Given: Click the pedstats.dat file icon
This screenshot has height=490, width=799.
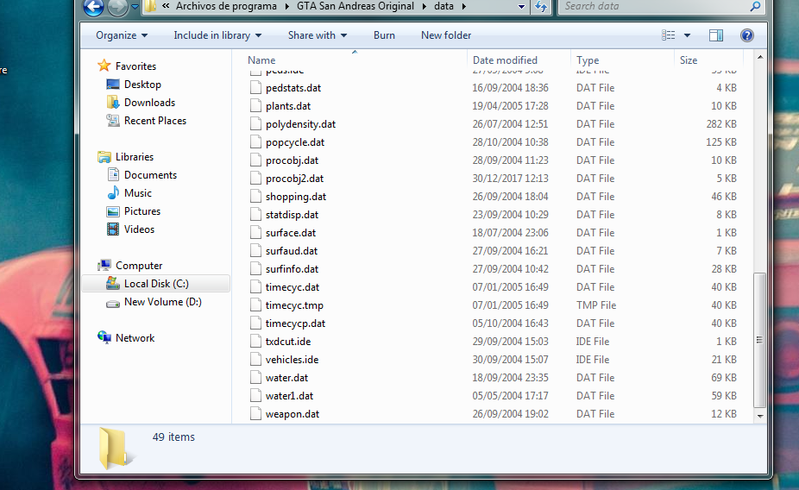Looking at the screenshot, I should 255,88.
